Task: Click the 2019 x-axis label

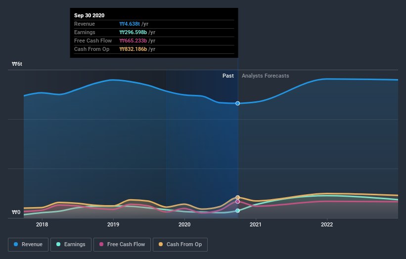Action: pyautogui.click(x=113, y=224)
